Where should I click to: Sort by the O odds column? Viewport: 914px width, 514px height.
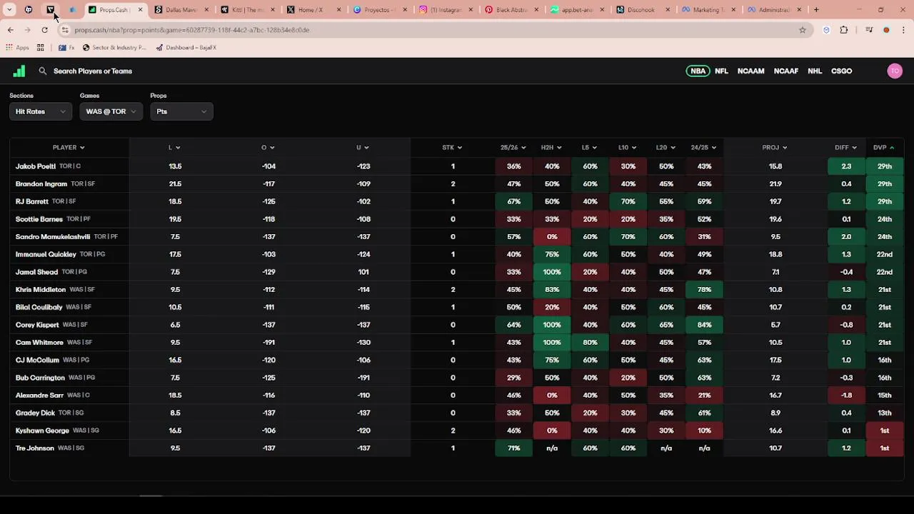pos(268,148)
